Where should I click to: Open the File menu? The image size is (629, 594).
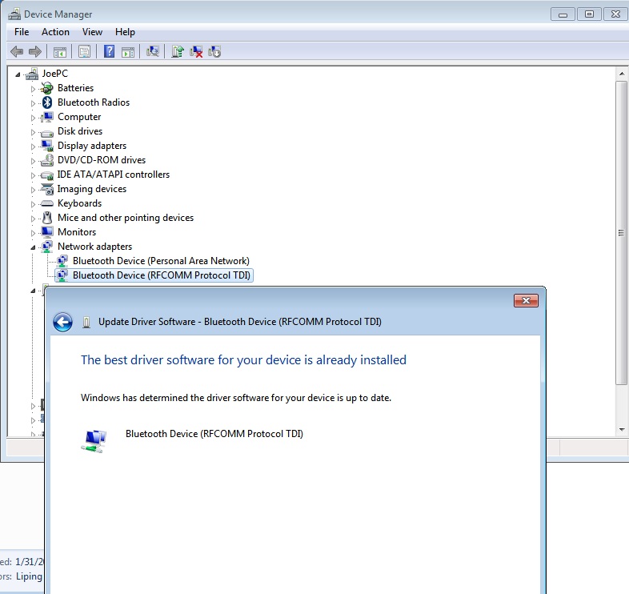coord(22,32)
